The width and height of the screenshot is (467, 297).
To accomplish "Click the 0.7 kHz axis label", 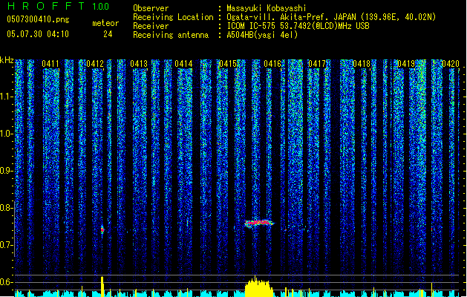I will pos(6,245).
